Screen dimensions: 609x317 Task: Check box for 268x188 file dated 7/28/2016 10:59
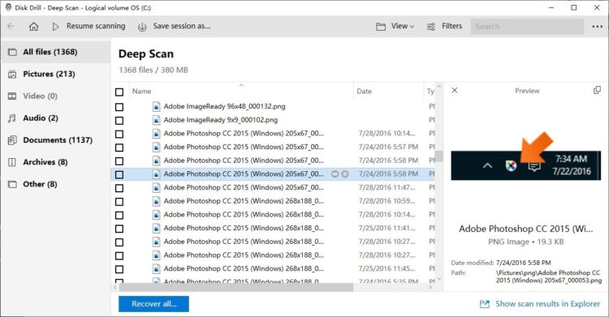click(119, 202)
